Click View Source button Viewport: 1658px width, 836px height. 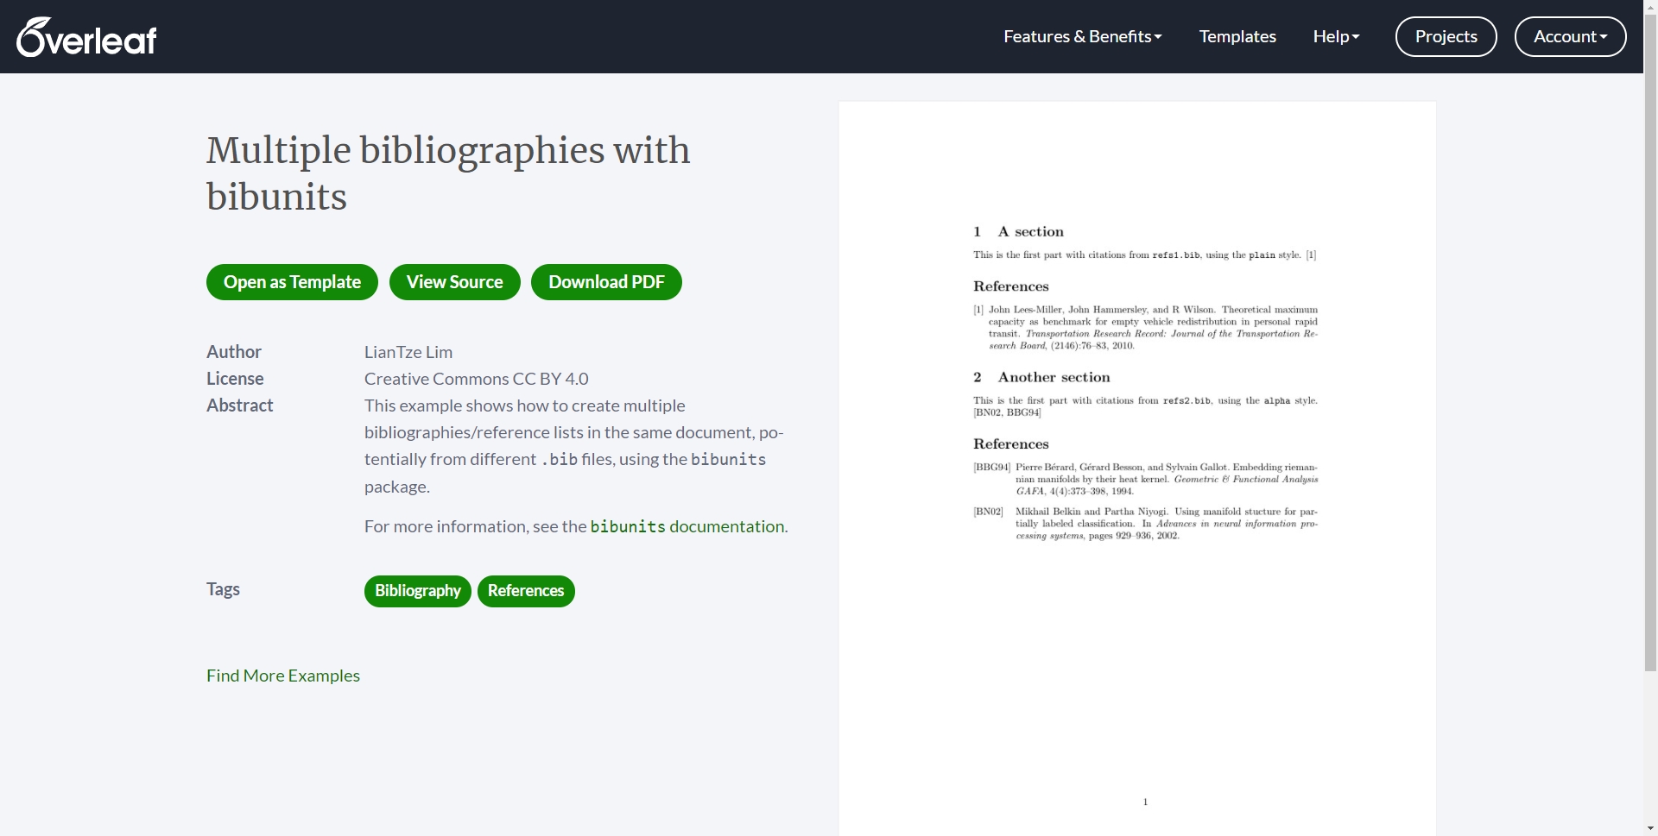point(454,282)
